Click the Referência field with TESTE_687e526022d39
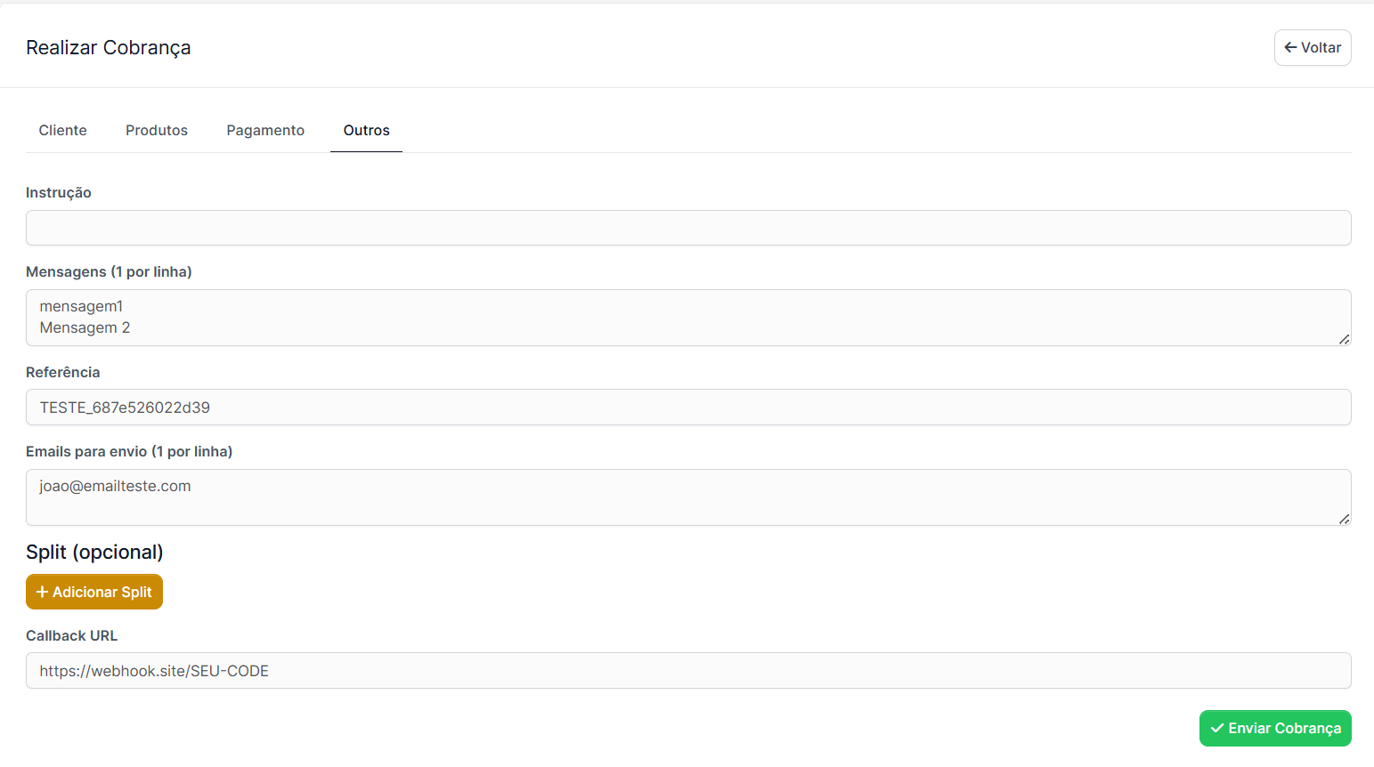This screenshot has width=1374, height=767. (x=687, y=408)
